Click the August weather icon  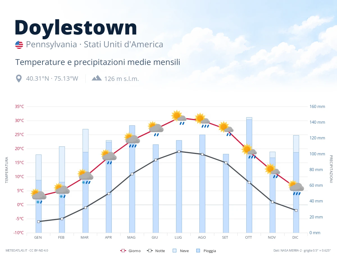(202, 121)
